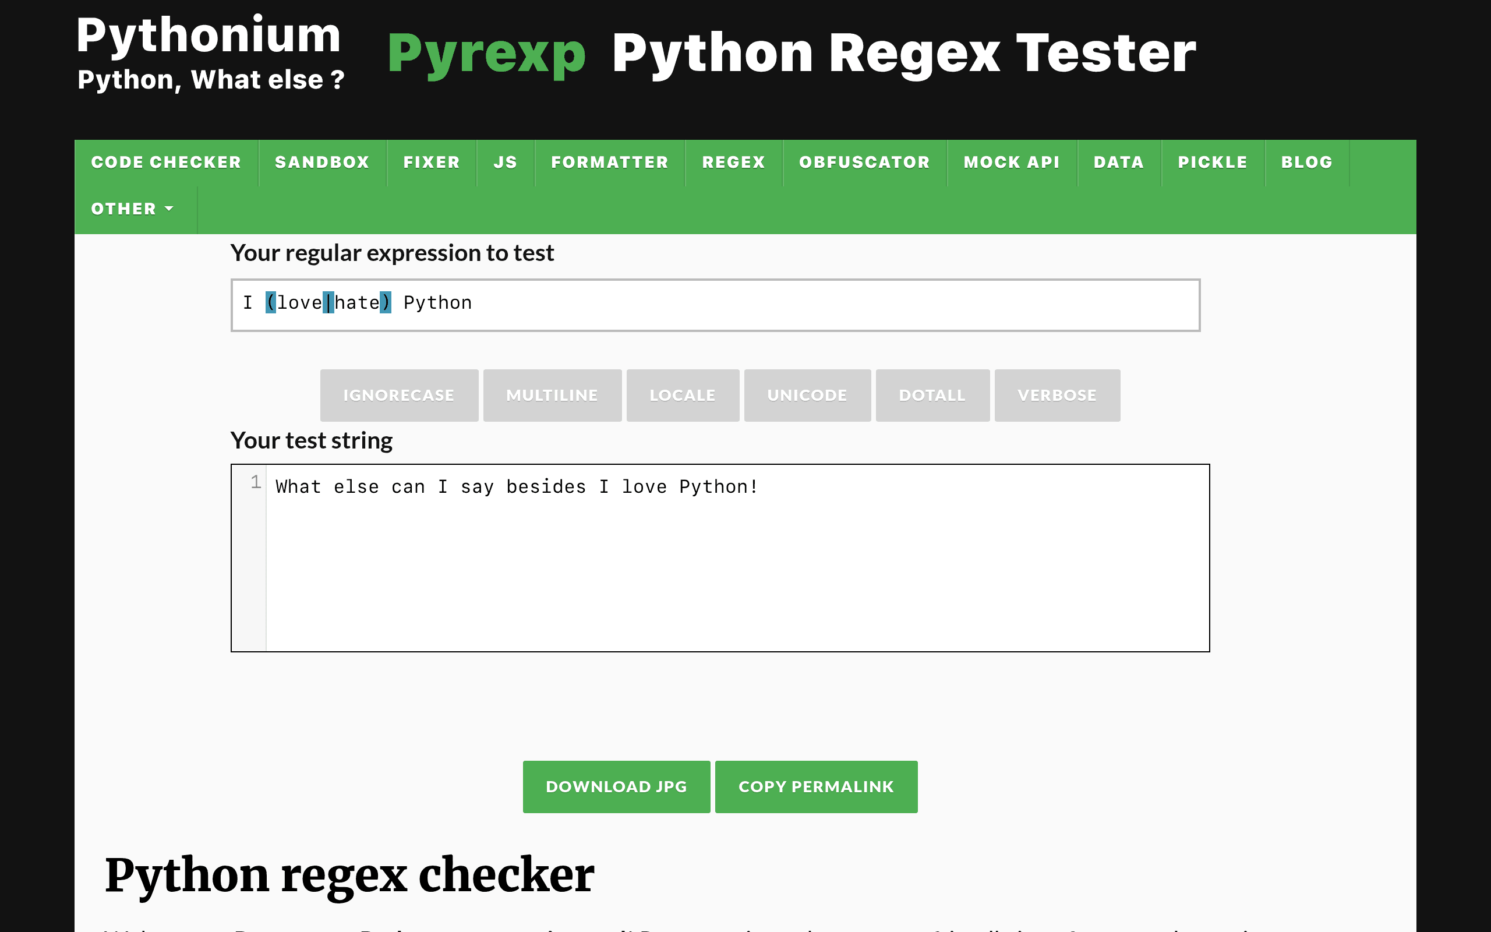The height and width of the screenshot is (932, 1491).
Task: Click the 'Your regular expression to test' label
Action: (x=392, y=253)
